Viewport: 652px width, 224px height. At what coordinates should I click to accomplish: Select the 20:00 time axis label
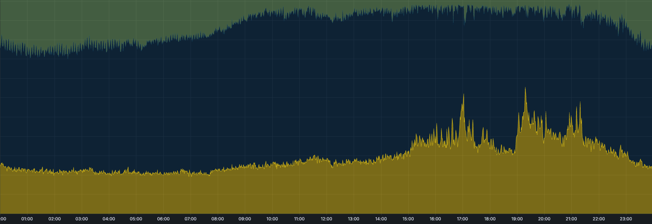coord(544,219)
